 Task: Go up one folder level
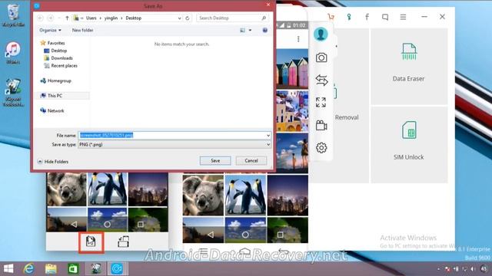click(67, 18)
